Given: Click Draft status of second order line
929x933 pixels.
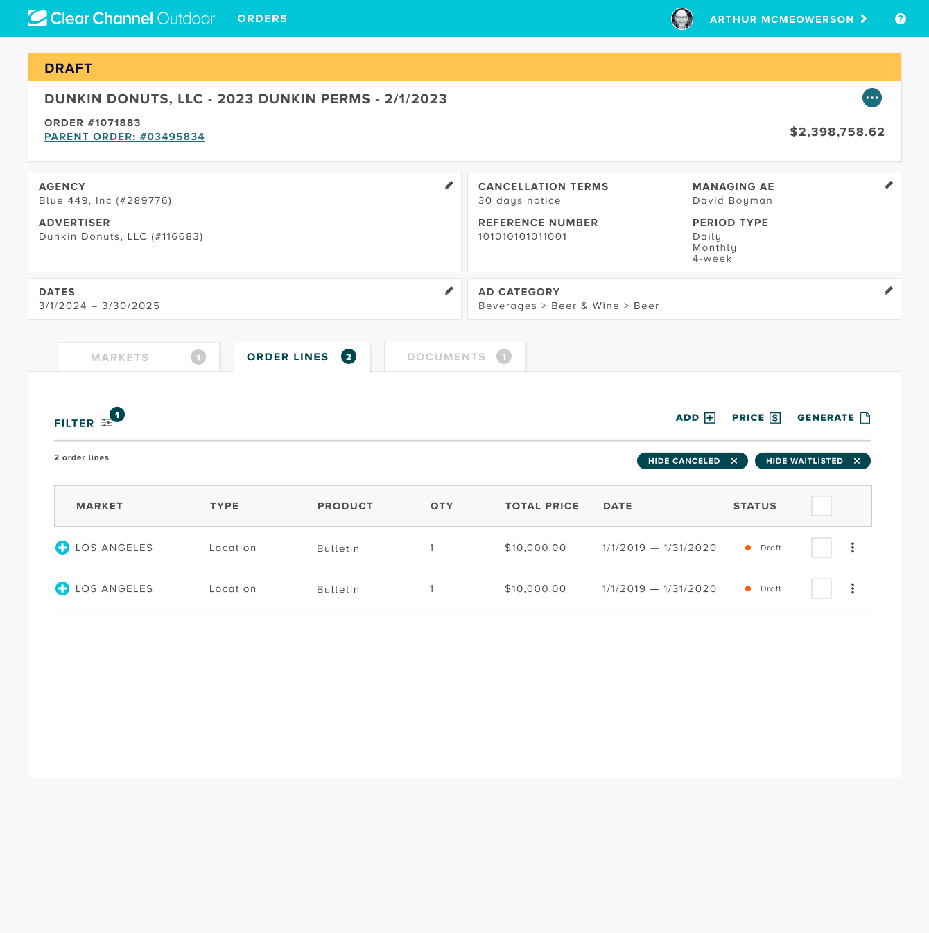Looking at the screenshot, I should [x=763, y=588].
